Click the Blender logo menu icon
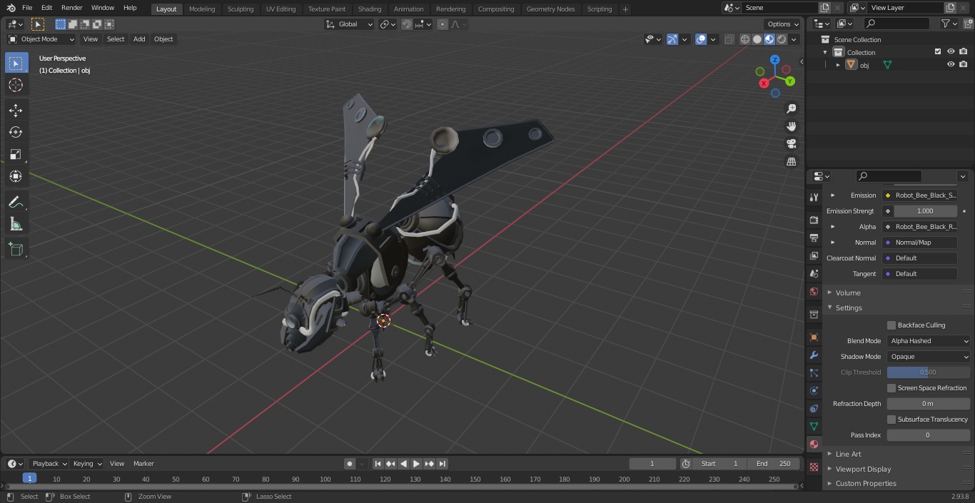 pyautogui.click(x=11, y=8)
